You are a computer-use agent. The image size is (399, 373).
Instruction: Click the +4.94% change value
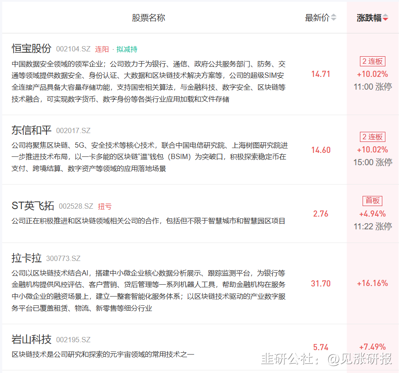(x=373, y=214)
